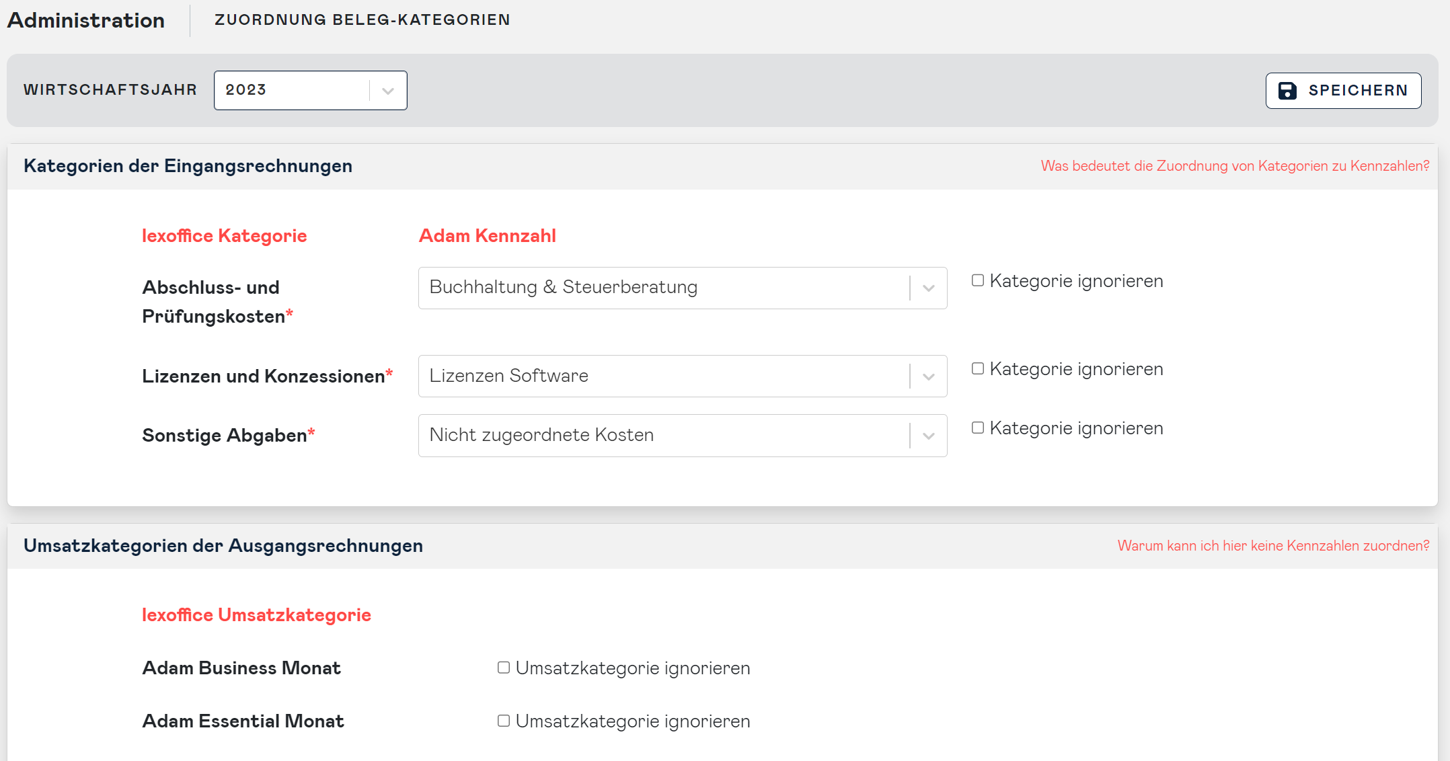Viewport: 1450px width, 761px height.
Task: Tick Kategorie ignorieren for Abschluss- und Prüfungskosten
Action: coord(978,280)
